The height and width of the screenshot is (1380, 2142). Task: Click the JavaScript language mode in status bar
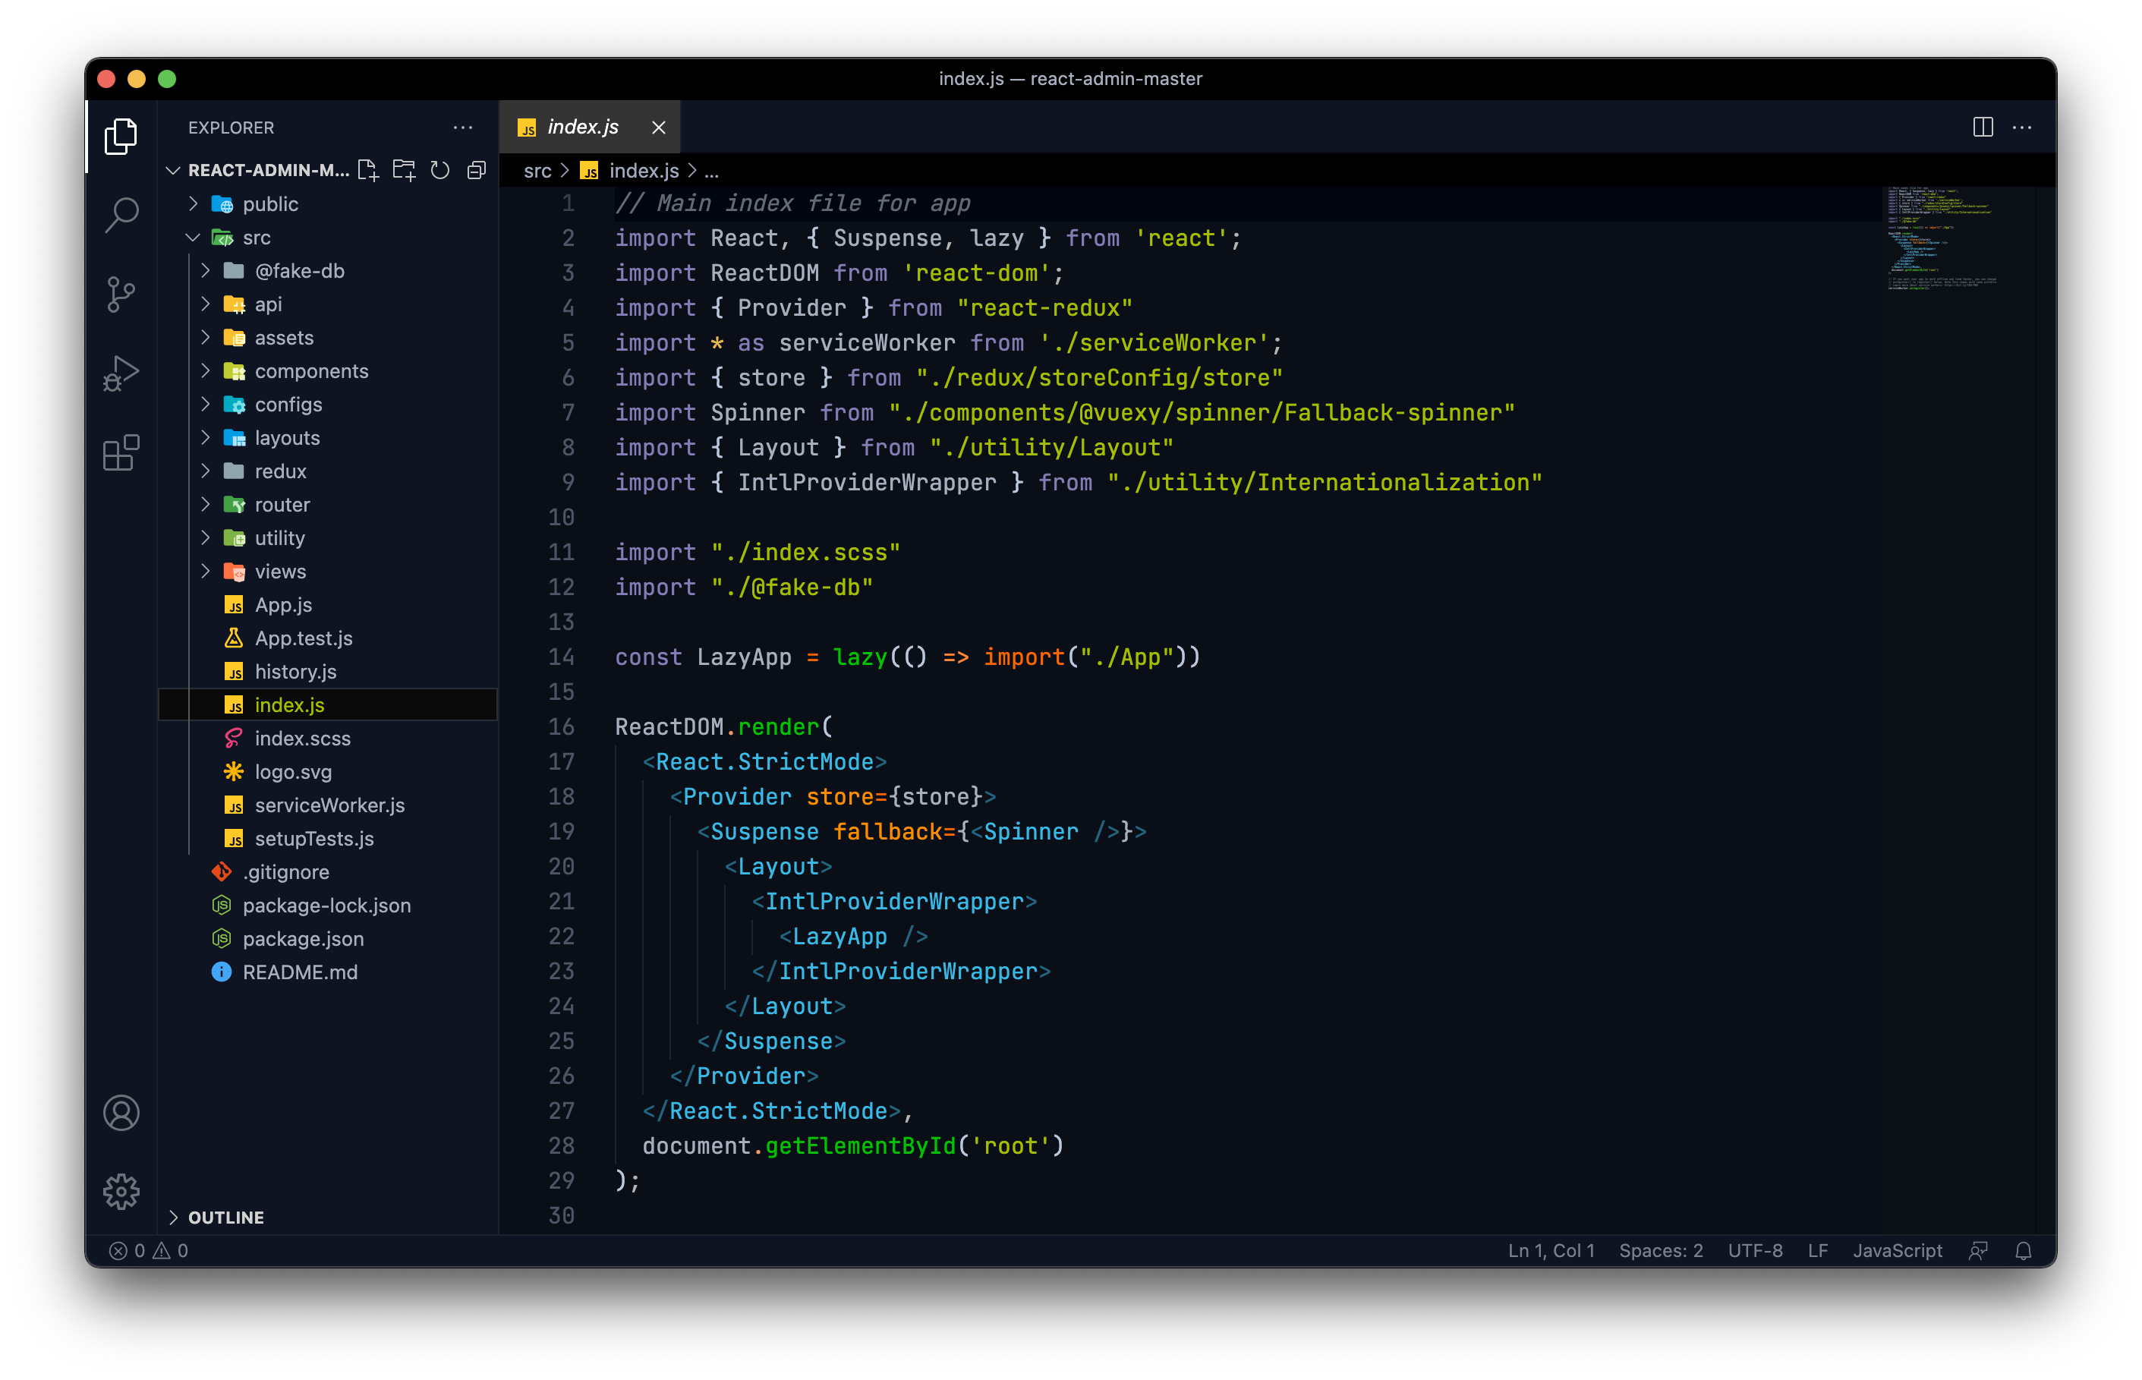pyautogui.click(x=1897, y=1251)
